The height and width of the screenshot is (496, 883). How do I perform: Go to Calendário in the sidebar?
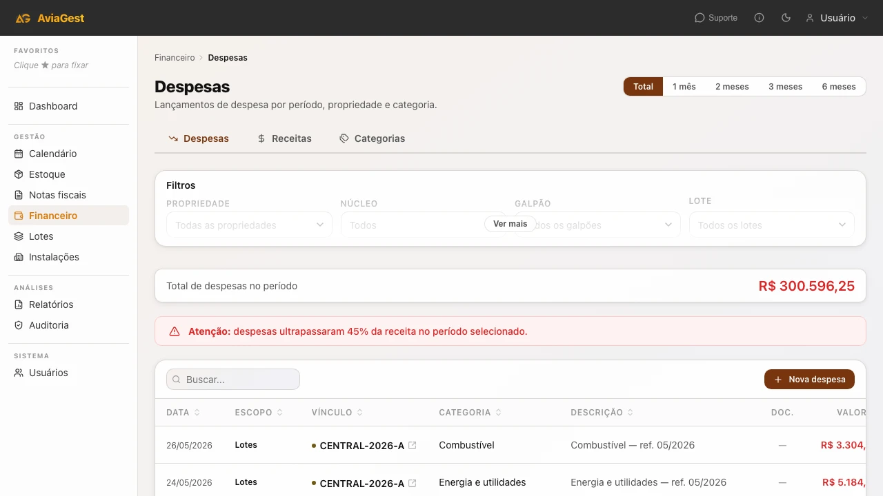pyautogui.click(x=68, y=154)
